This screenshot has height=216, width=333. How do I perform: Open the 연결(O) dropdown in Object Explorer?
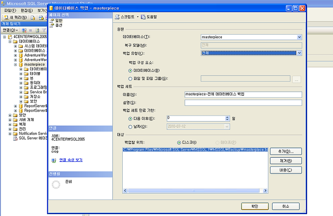click(x=10, y=31)
